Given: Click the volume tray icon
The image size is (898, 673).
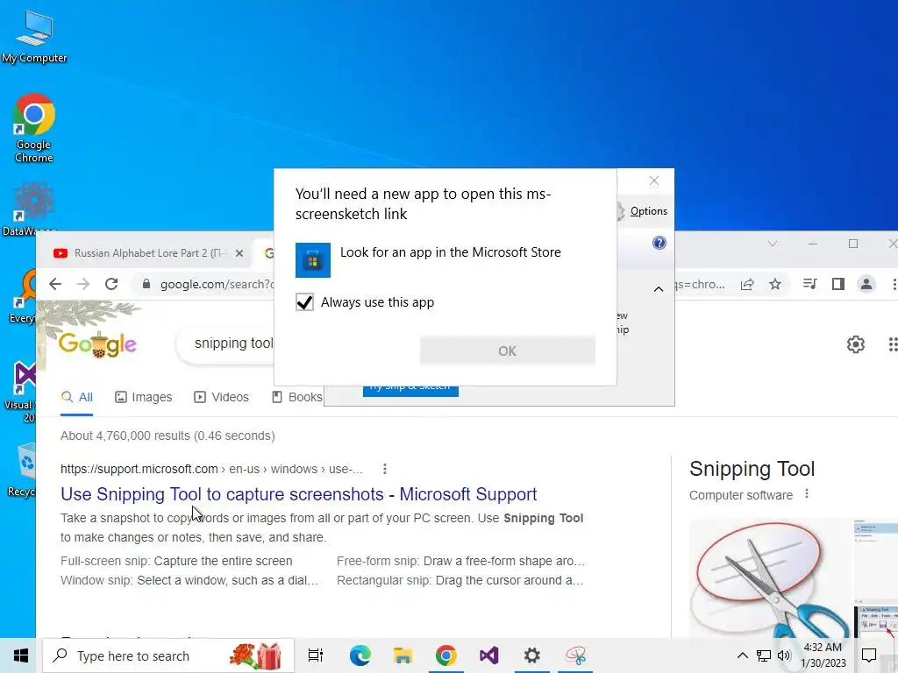Looking at the screenshot, I should click(784, 655).
